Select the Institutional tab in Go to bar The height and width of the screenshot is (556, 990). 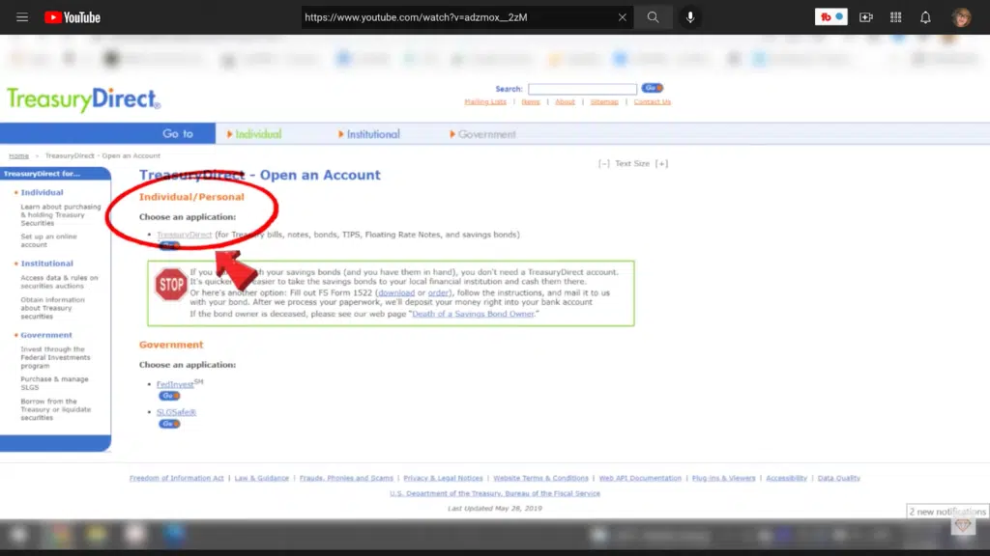(372, 134)
